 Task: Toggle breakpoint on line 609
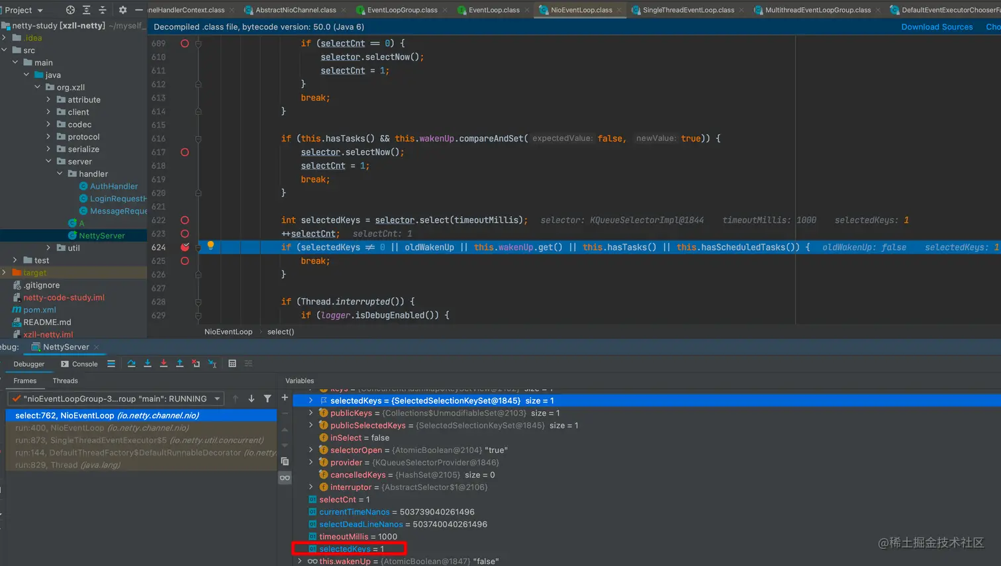point(185,43)
